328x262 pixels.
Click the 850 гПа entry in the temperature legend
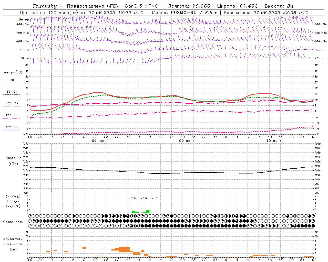pyautogui.click(x=12, y=104)
